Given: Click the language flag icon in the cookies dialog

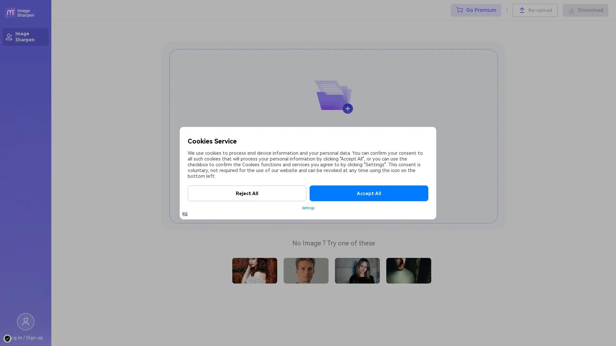Looking at the screenshot, I should tap(185, 214).
